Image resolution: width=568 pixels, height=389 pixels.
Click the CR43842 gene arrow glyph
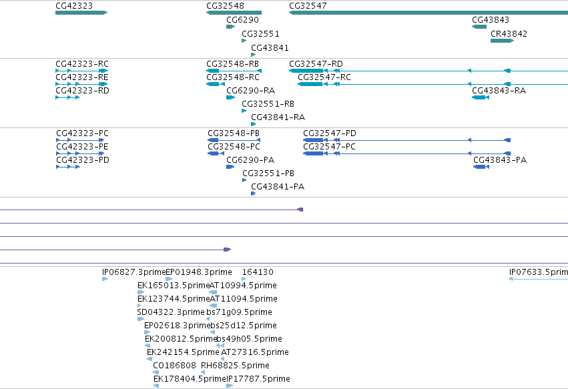tap(502, 41)
